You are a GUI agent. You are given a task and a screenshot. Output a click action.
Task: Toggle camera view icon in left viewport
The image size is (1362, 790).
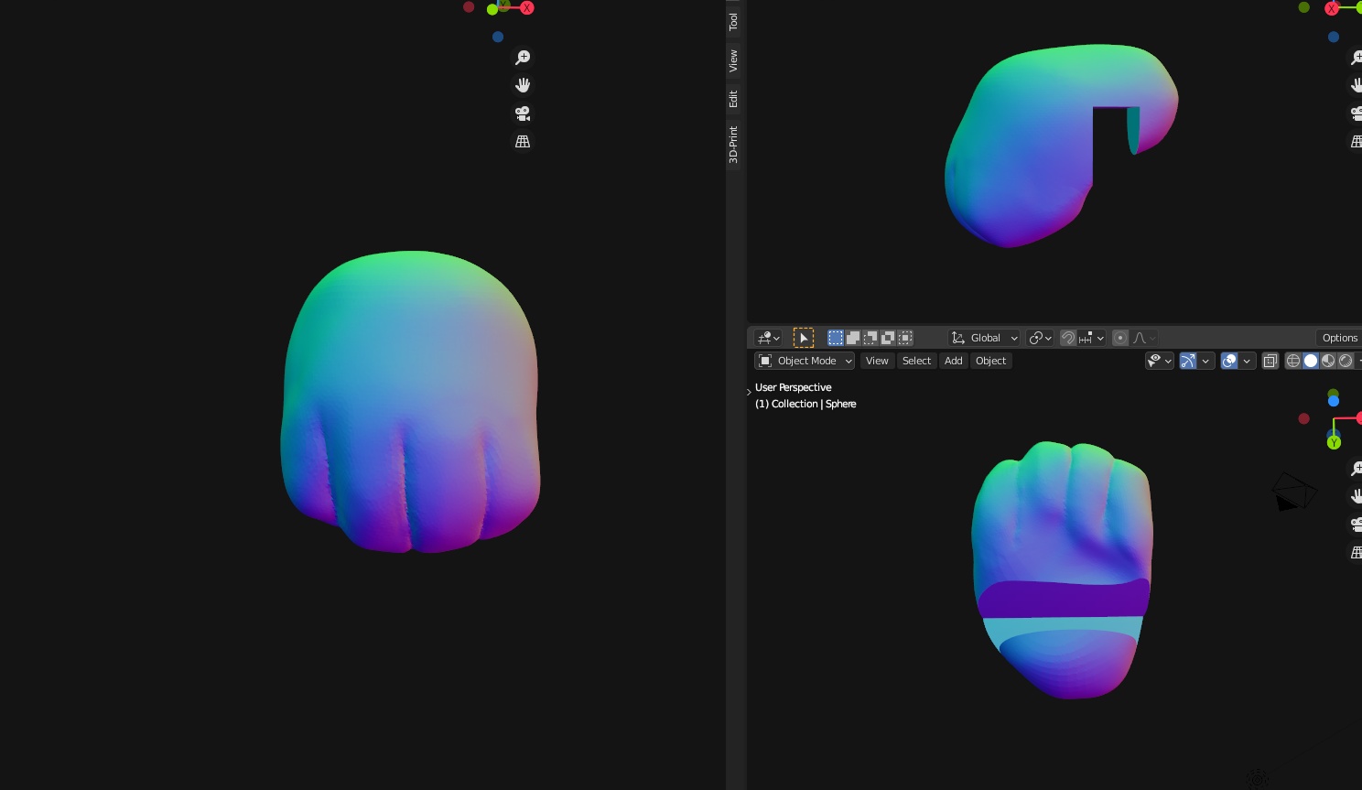523,114
